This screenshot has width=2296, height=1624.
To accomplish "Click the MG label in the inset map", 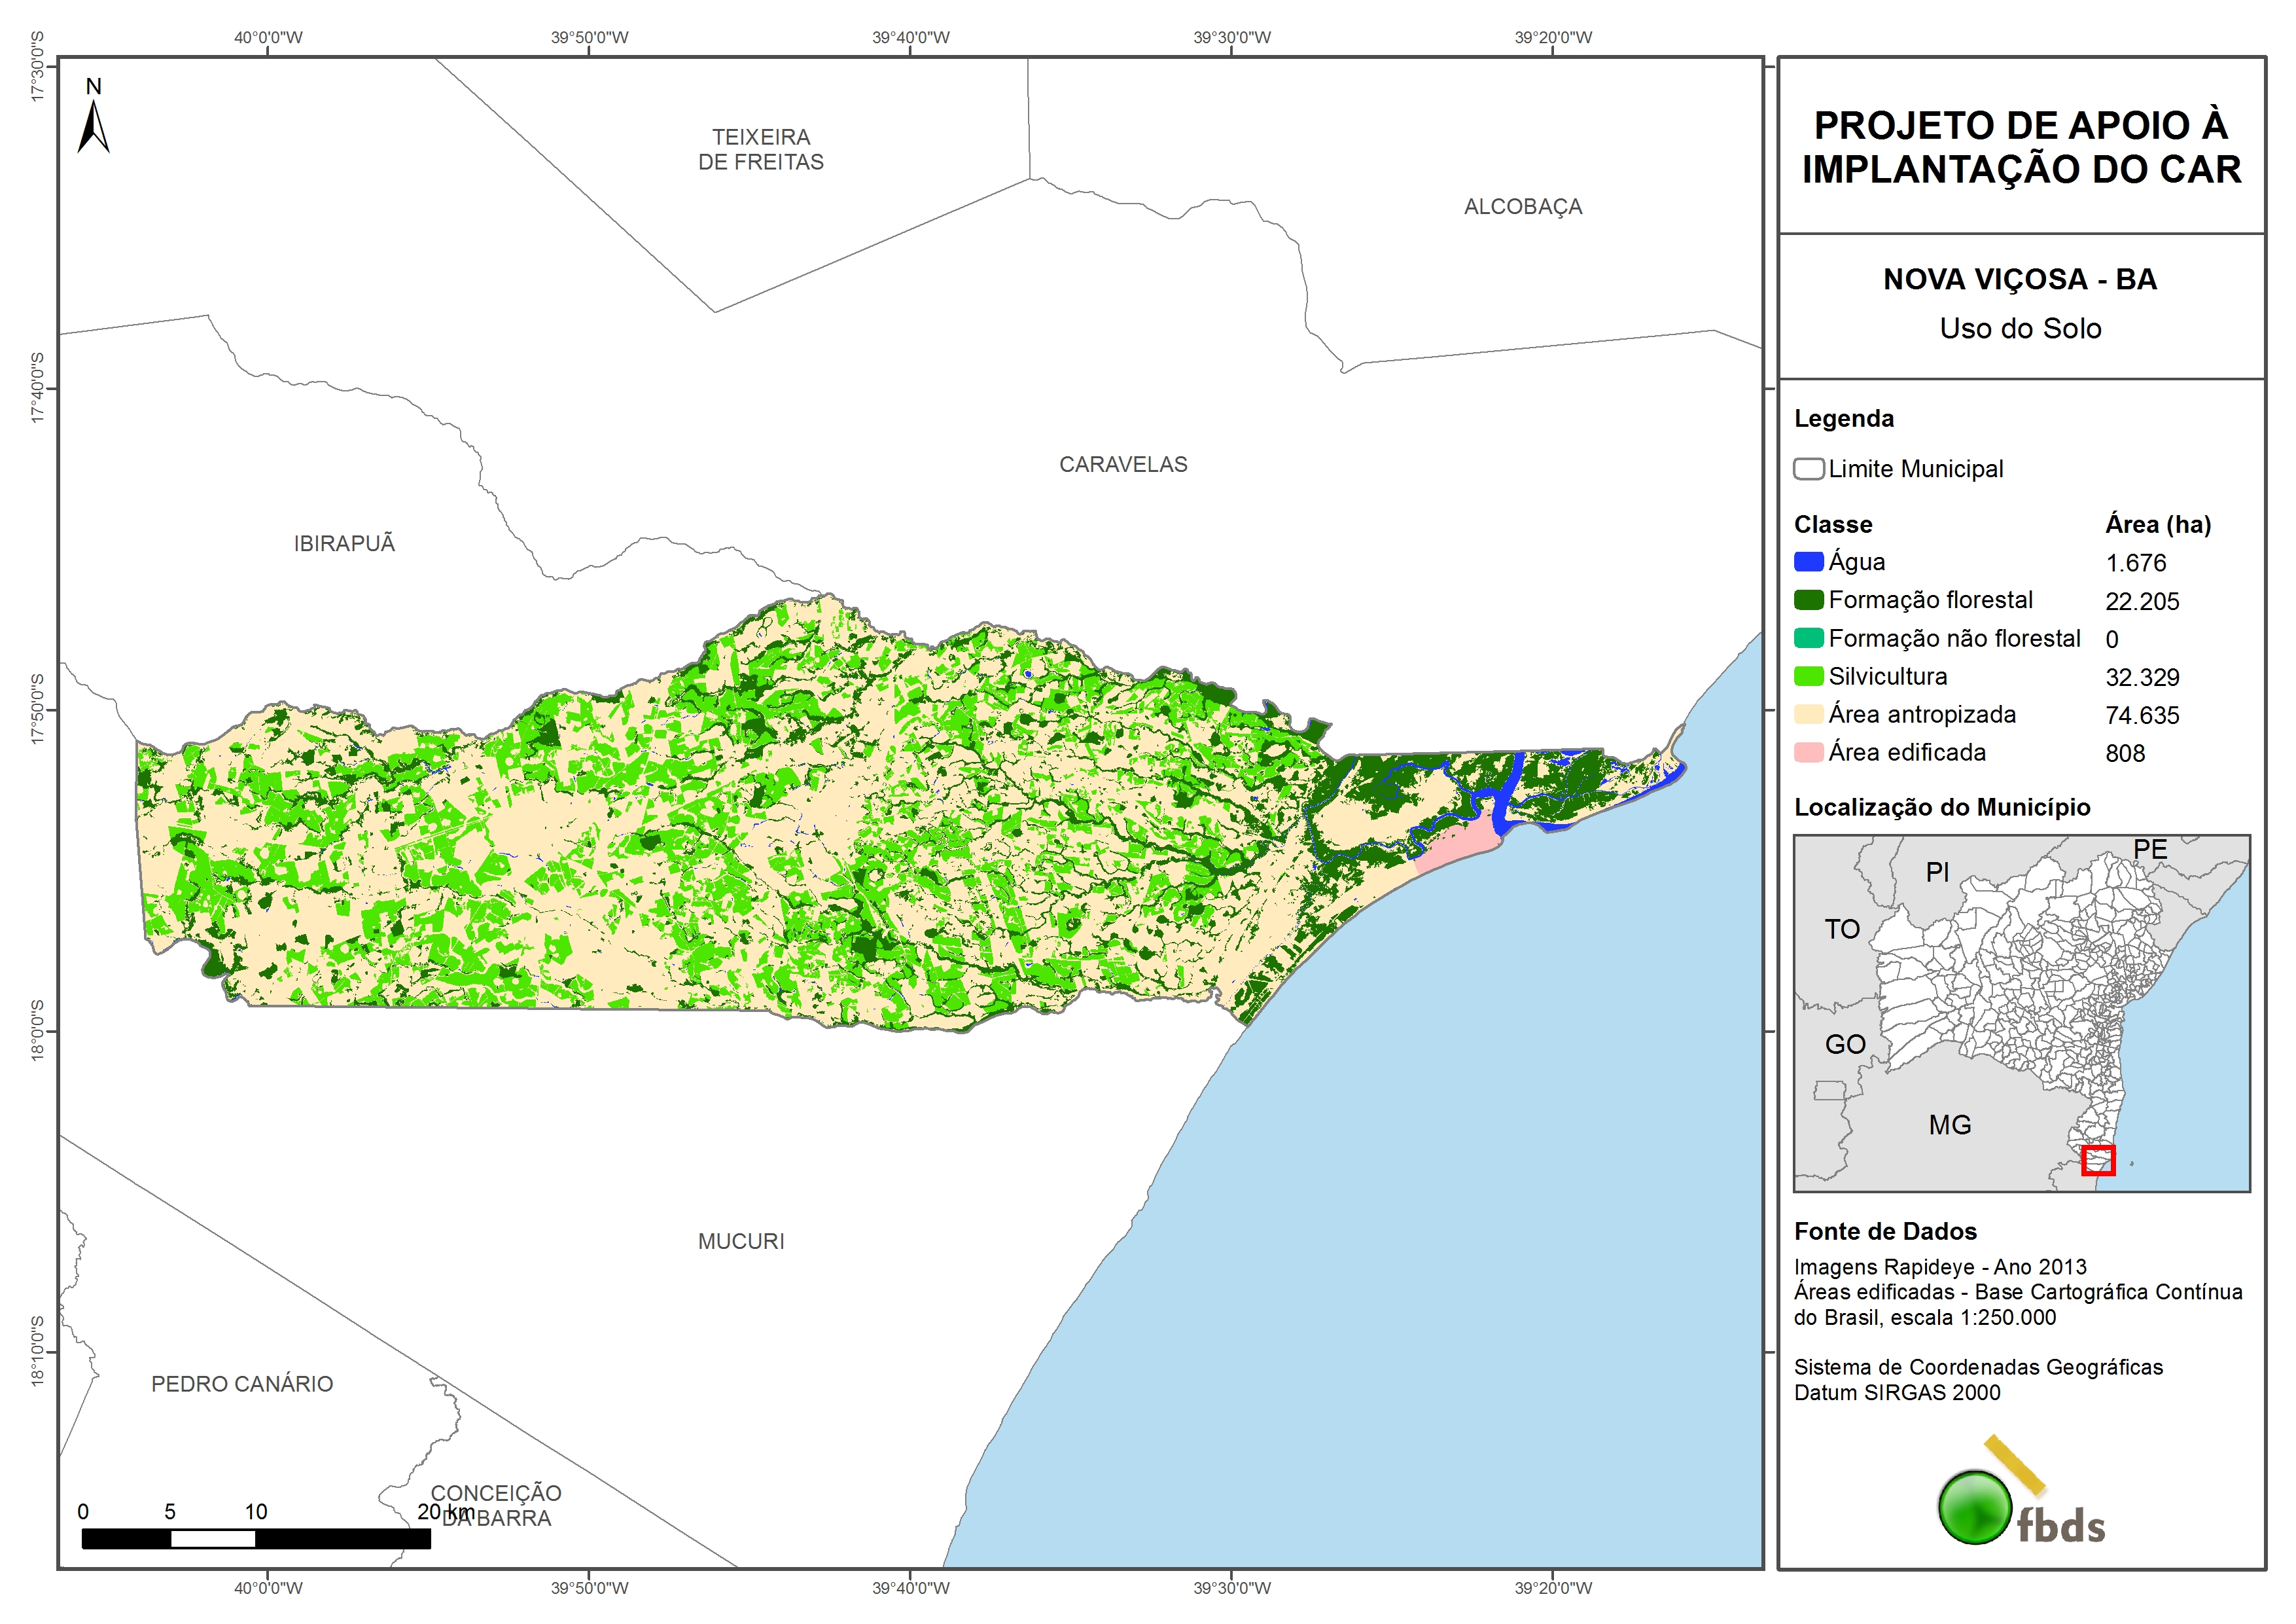I will (1950, 1125).
